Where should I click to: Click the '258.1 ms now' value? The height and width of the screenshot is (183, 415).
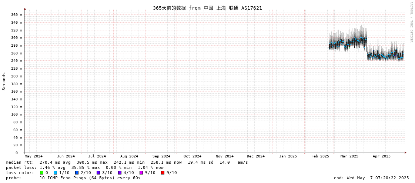click(x=166, y=162)
